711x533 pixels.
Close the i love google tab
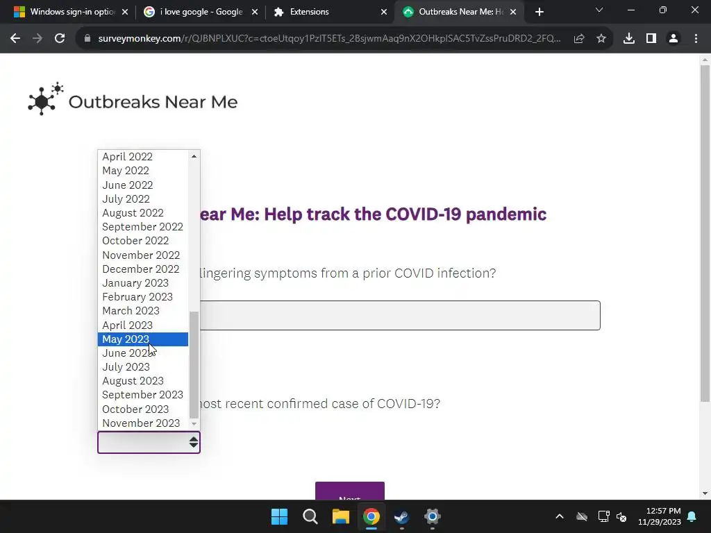(255, 12)
